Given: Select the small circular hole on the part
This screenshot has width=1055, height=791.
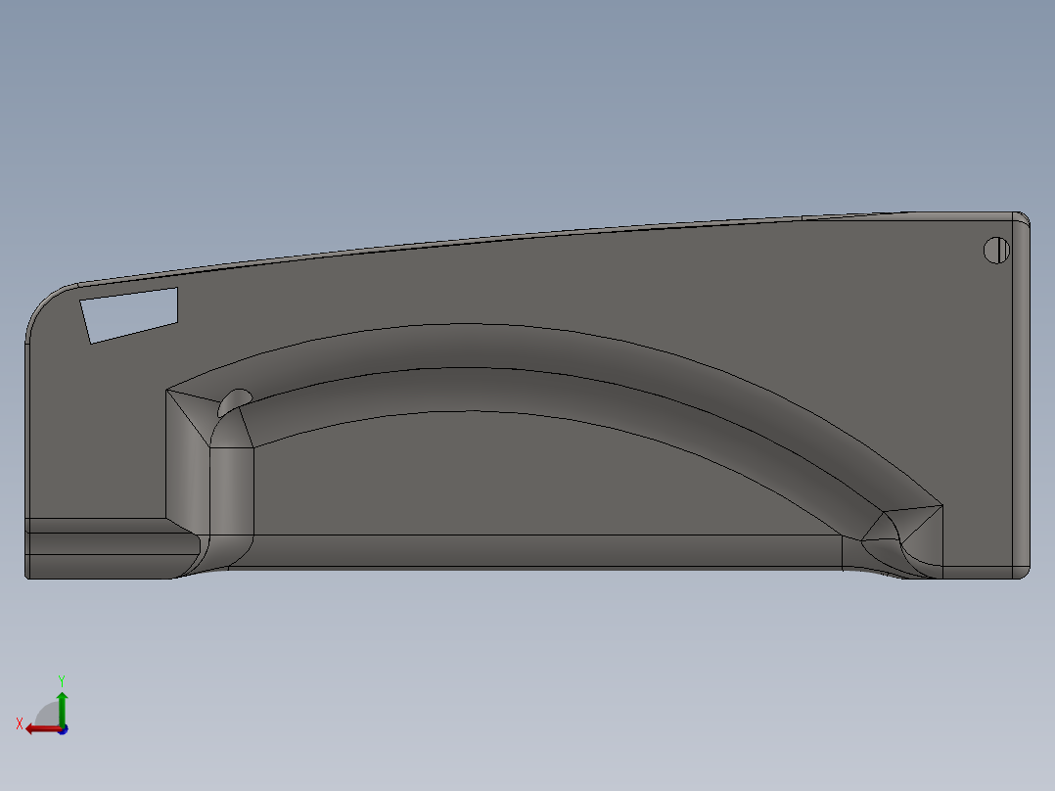Looking at the screenshot, I should tap(996, 251).
